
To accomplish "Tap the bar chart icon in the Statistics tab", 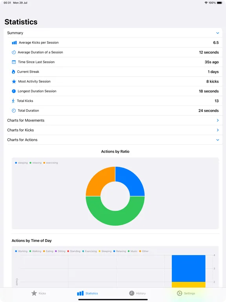I will click(80, 293).
